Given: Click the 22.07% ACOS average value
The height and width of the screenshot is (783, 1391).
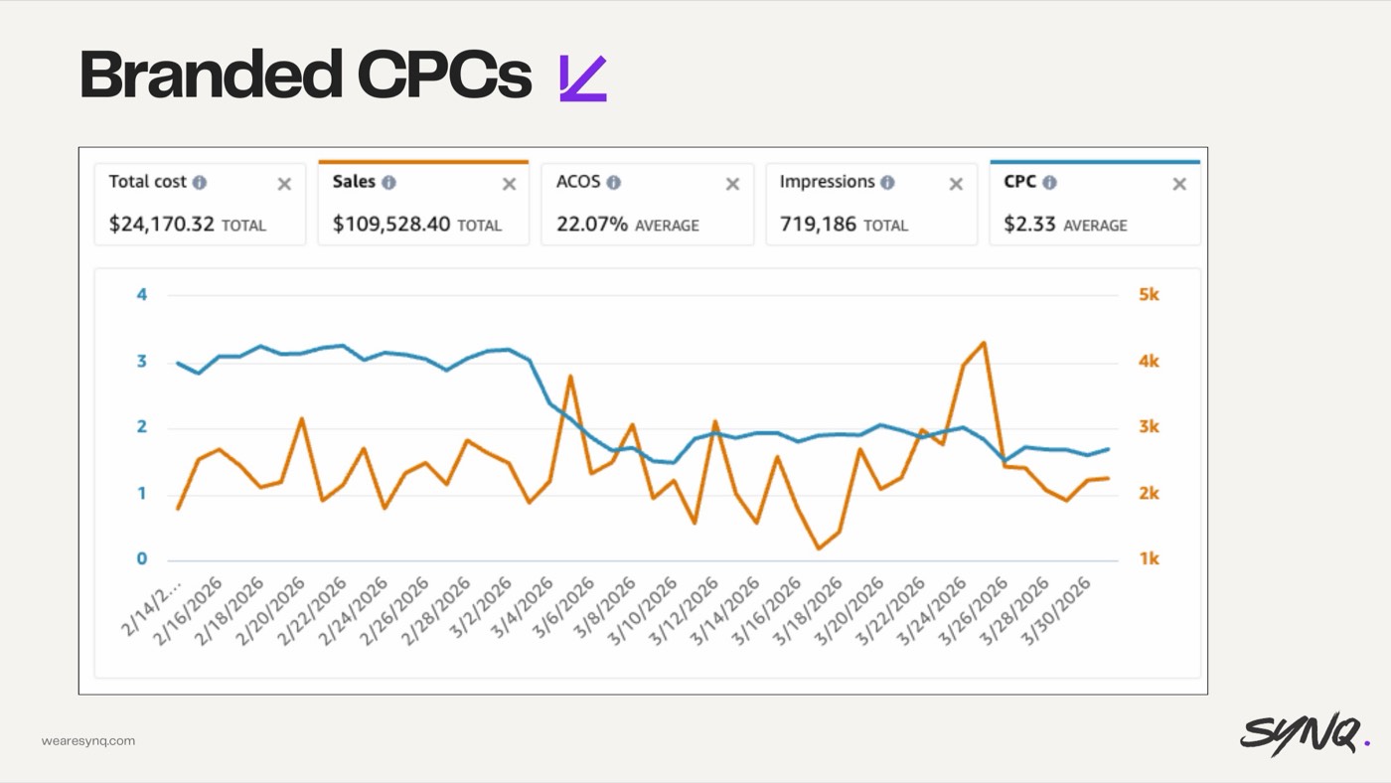Looking at the screenshot, I should click(x=592, y=225).
